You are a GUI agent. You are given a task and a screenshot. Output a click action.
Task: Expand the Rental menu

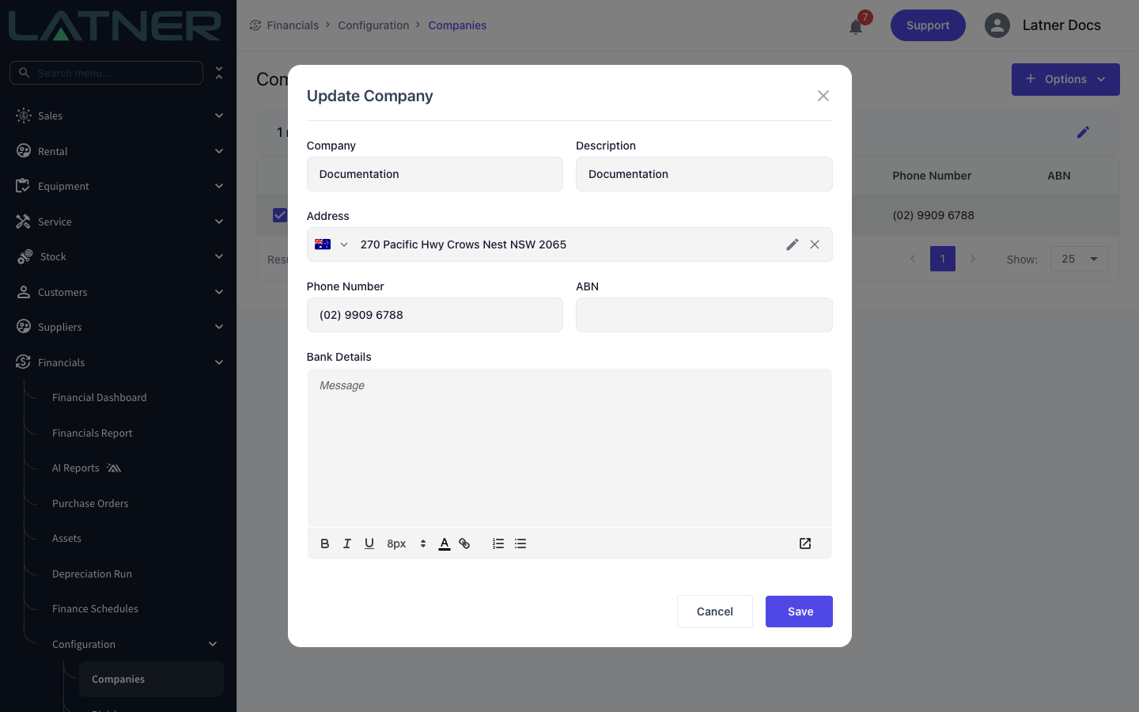click(x=119, y=151)
